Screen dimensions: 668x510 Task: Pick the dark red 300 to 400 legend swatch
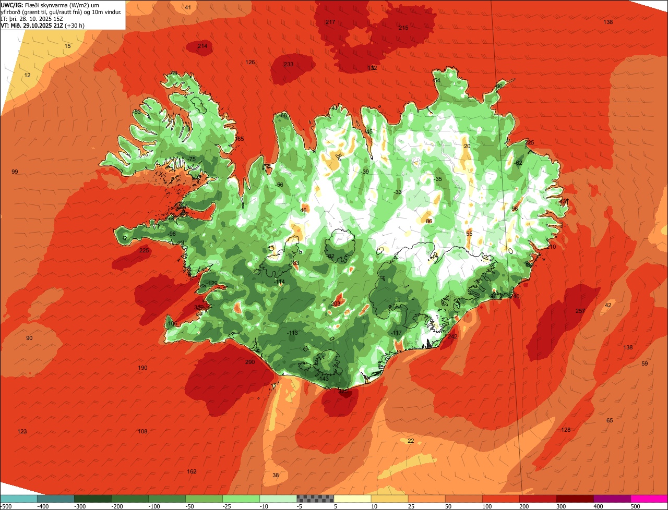(x=575, y=499)
